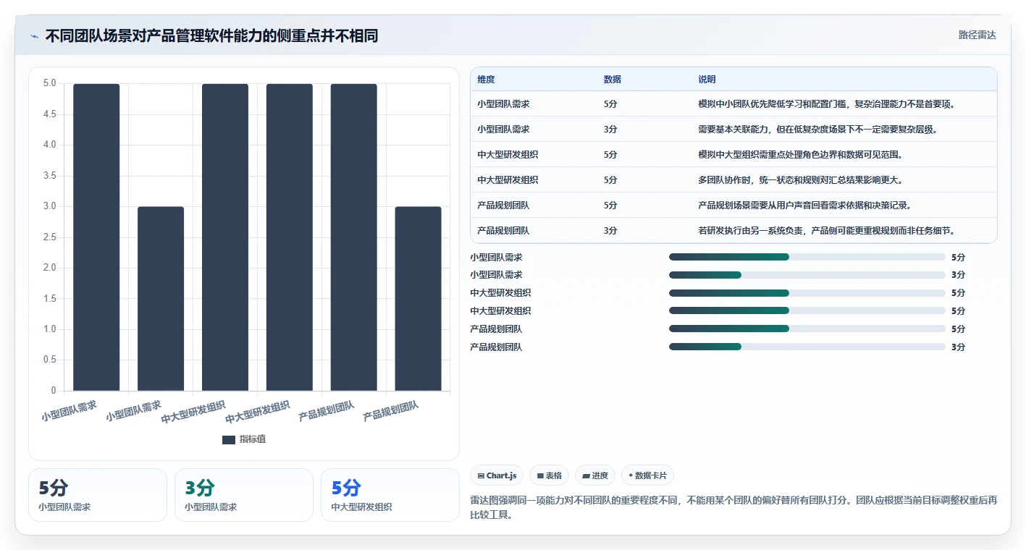
Task: Select the cell 模拟中大型组织重点处理角色边界
Action: click(800, 155)
